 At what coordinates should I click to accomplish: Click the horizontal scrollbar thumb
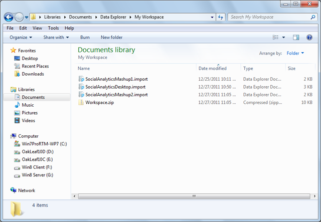point(194,196)
